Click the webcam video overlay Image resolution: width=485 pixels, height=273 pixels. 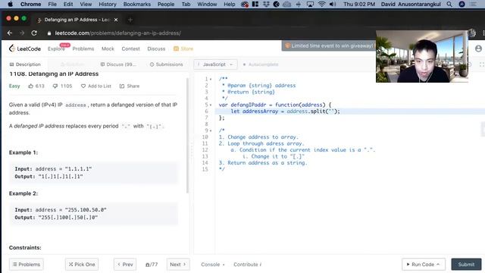click(422, 56)
